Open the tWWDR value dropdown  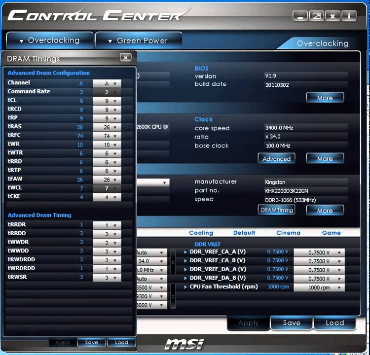tap(107, 243)
